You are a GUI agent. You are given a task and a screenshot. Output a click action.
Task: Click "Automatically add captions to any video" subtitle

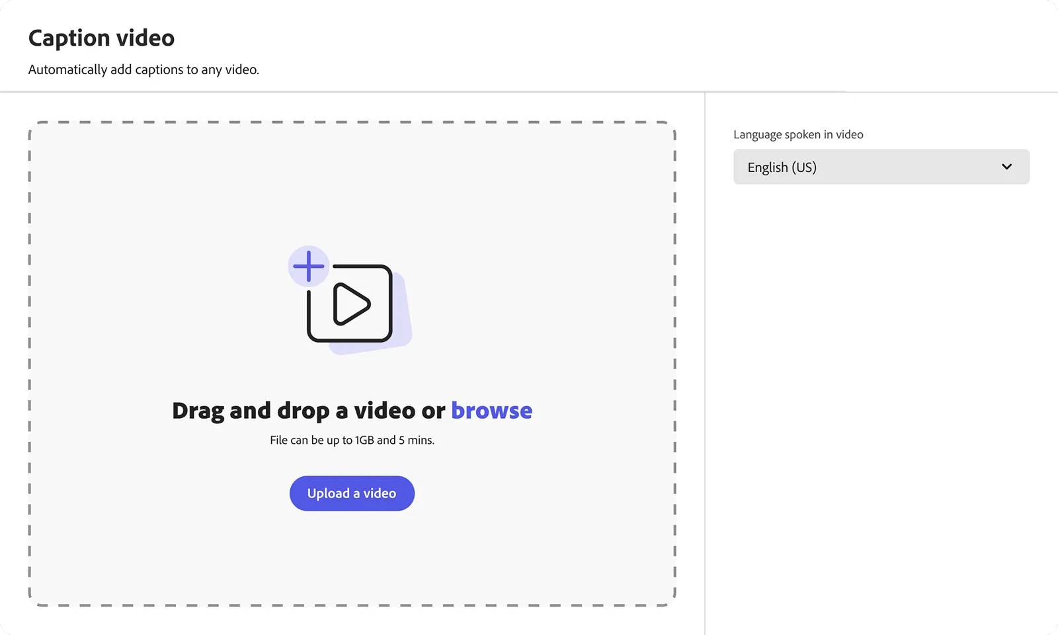[x=143, y=69]
